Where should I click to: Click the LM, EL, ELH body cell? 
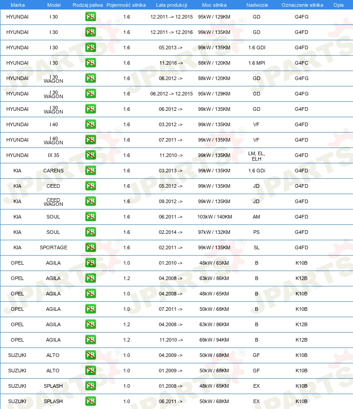256,156
